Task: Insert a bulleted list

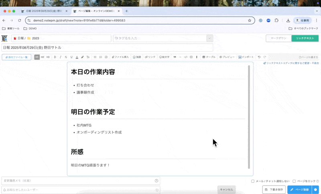Action: pos(95,57)
